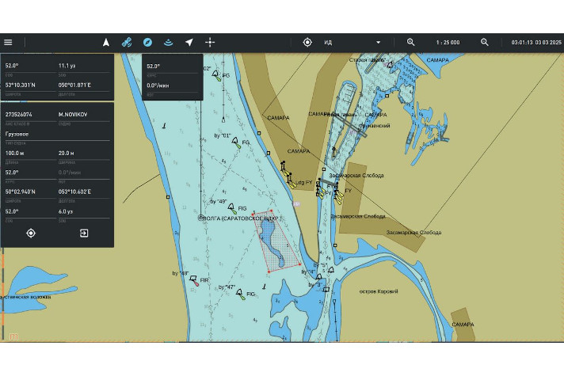Image resolution: width=564 pixels, height=376 pixels.
Task: Zoom out using right magnifier icon
Action: (x=485, y=42)
